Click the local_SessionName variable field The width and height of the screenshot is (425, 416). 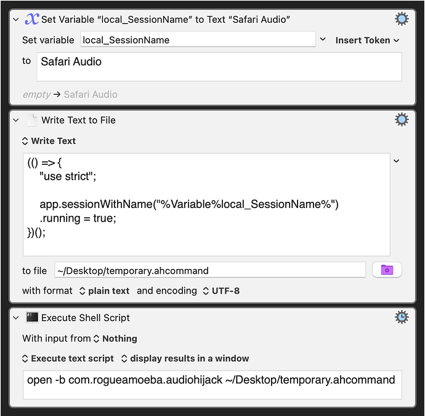pyautogui.click(x=198, y=39)
